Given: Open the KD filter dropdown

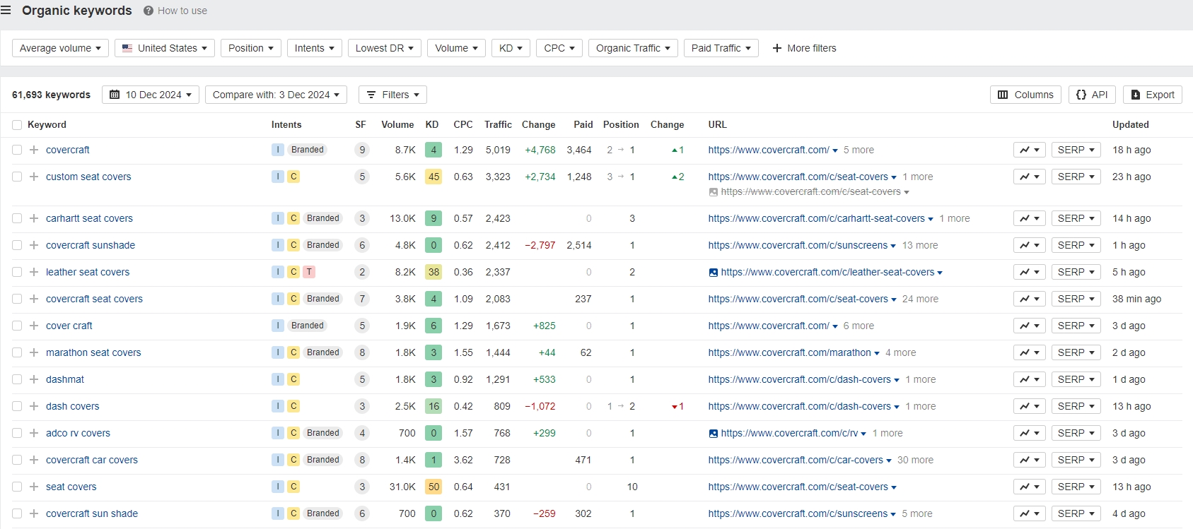Looking at the screenshot, I should [511, 48].
